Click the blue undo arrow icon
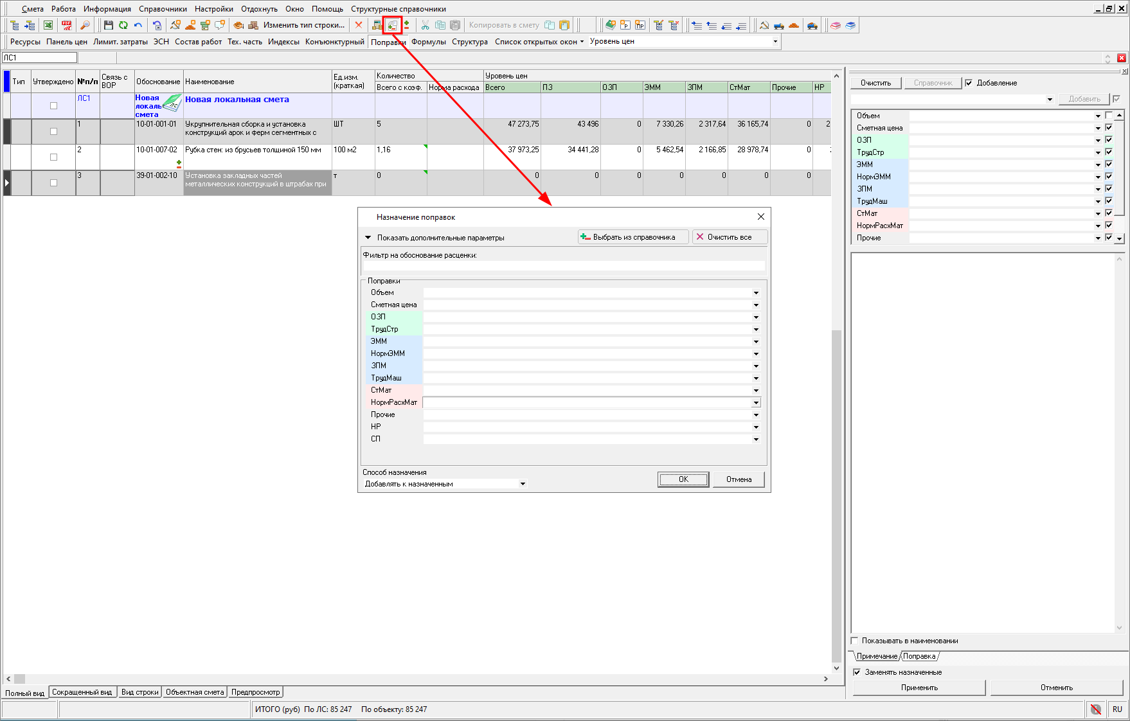This screenshot has width=1130, height=721. coord(138,26)
